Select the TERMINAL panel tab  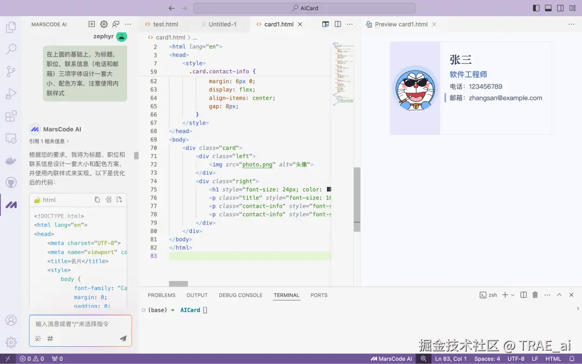click(x=286, y=296)
